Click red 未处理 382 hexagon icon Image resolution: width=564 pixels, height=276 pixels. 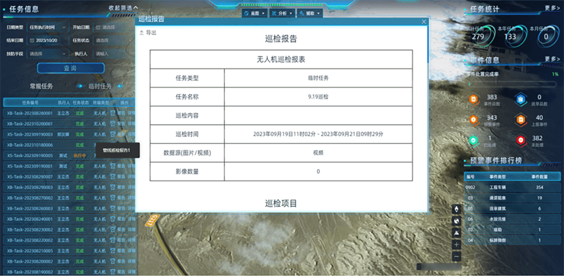[x=520, y=140]
